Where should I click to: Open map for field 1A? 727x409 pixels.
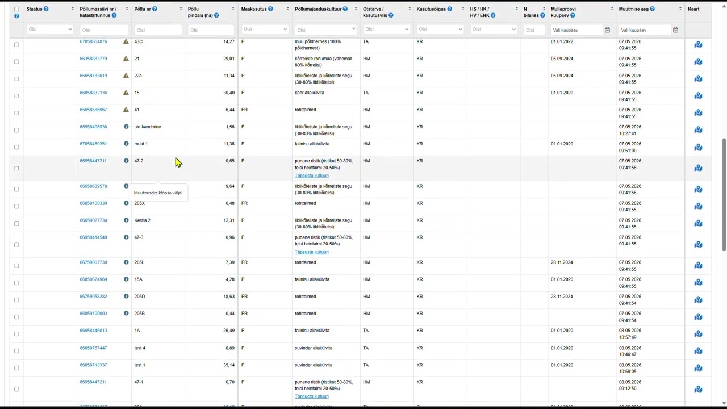tap(698, 333)
